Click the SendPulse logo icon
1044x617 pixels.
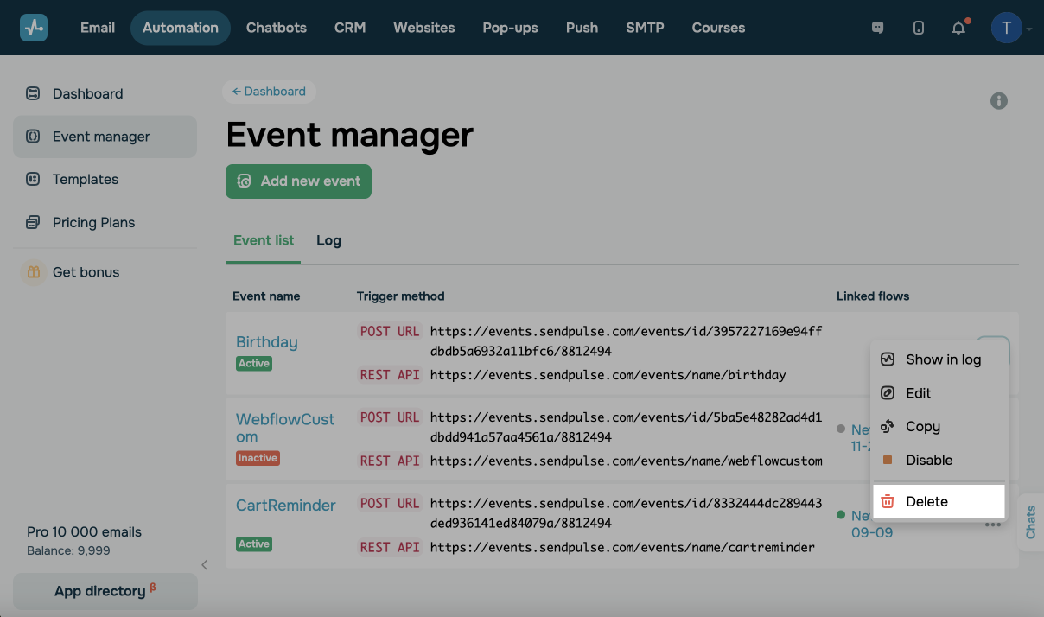point(34,28)
